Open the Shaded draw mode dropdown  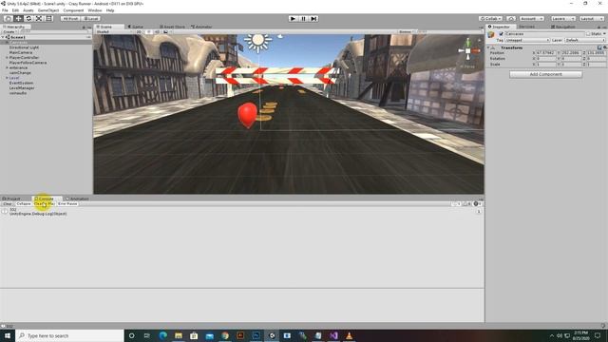113,31
